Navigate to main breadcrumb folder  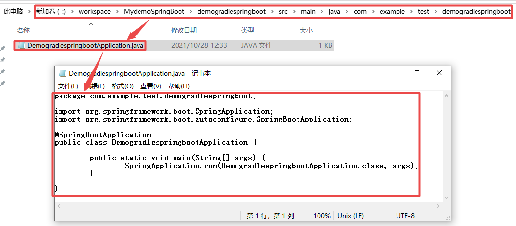[308, 12]
